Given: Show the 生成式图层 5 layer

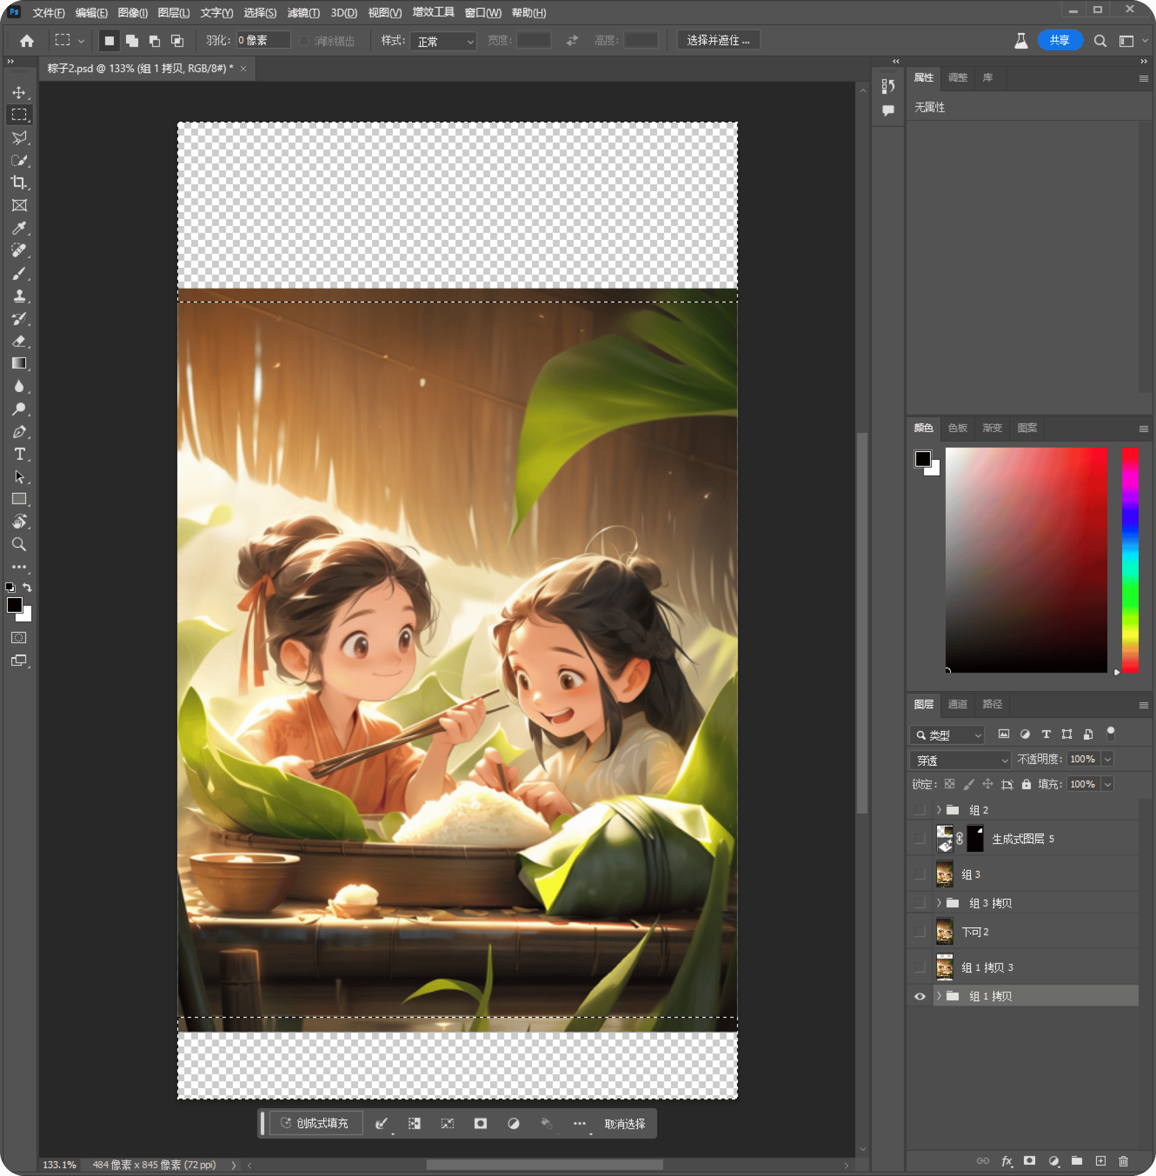Looking at the screenshot, I should pyautogui.click(x=920, y=838).
